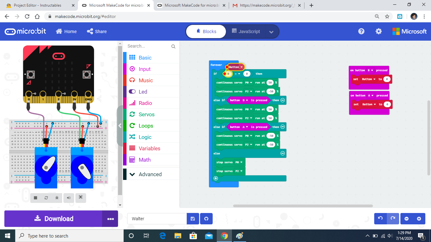The width and height of the screenshot is (431, 242).
Task: Open the Mail app from the taskbar
Action: tap(209, 236)
